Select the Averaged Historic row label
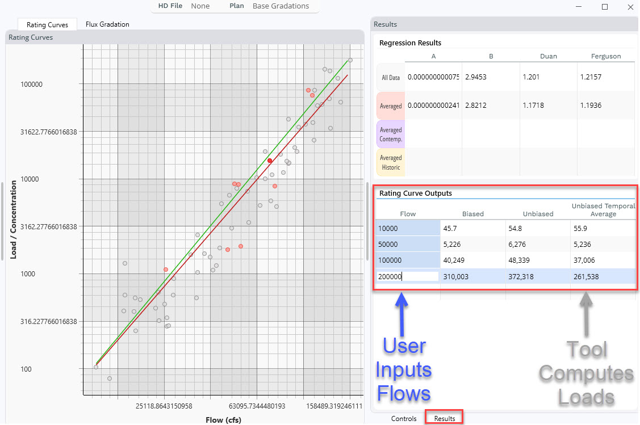 click(x=391, y=163)
